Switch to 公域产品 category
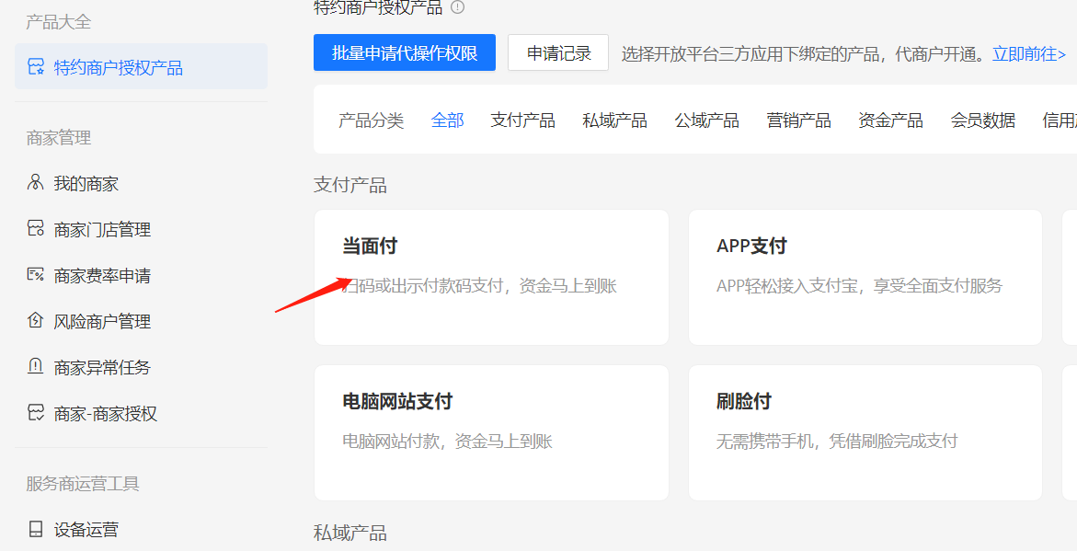This screenshot has width=1077, height=551. coord(706,121)
